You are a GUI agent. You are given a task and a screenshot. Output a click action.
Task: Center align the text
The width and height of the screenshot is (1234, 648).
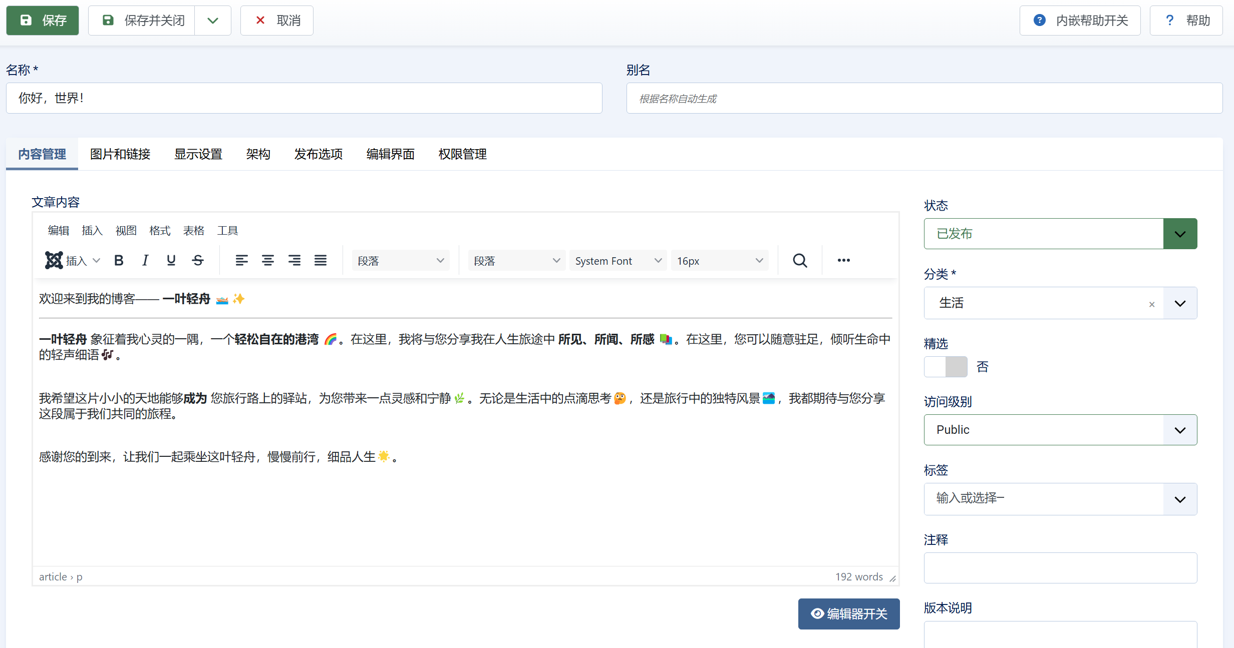coord(268,260)
